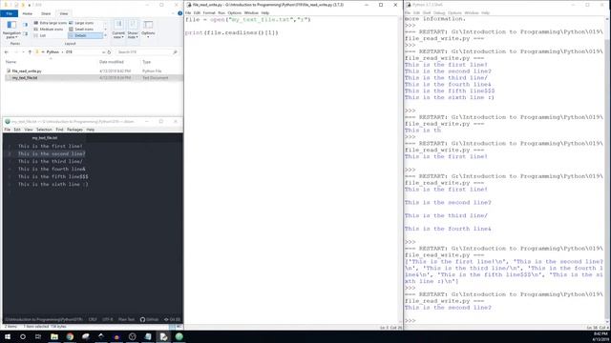
Task: Click the Cortana search circle icon
Action: pos(23,336)
